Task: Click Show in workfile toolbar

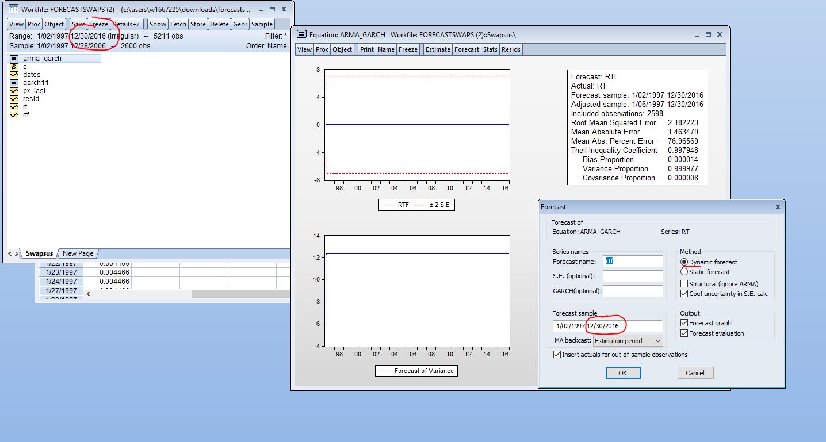Action: (x=158, y=24)
